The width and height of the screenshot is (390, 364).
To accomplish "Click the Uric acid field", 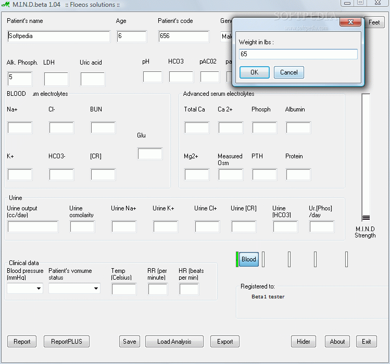I will (x=93, y=79).
